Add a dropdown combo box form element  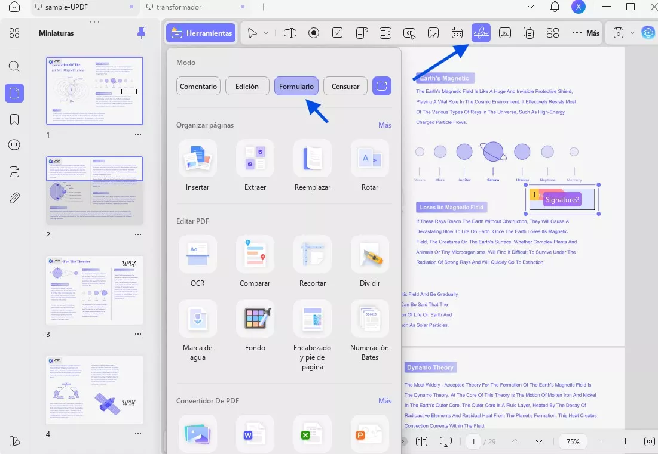(x=362, y=33)
